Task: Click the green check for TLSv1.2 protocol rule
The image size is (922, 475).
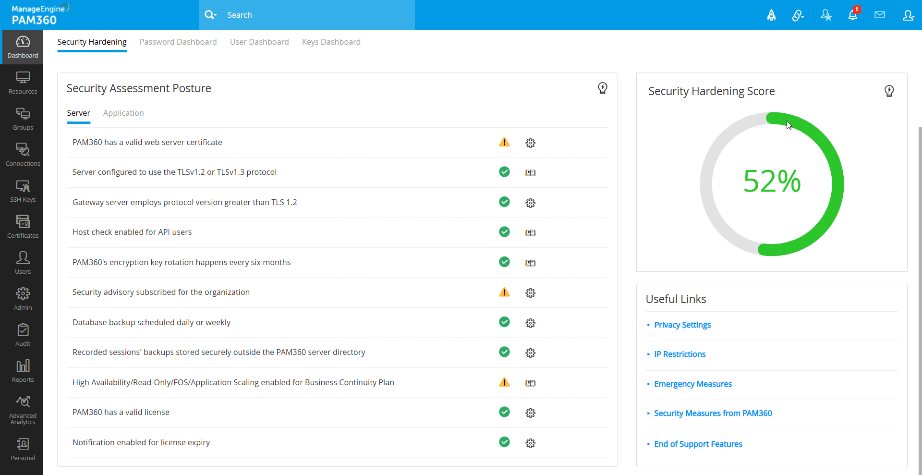Action: (x=504, y=172)
